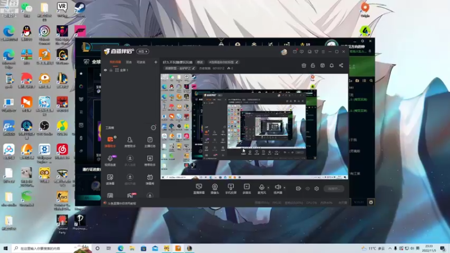Expand the system tray hidden icons arrow
Image resolution: width=450 pixels, height=253 pixels.
pos(390,248)
